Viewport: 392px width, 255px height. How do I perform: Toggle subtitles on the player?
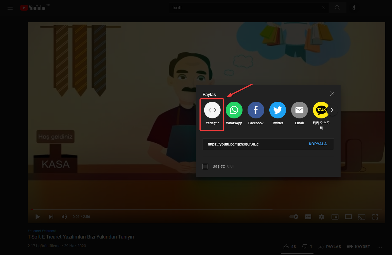[308, 217]
